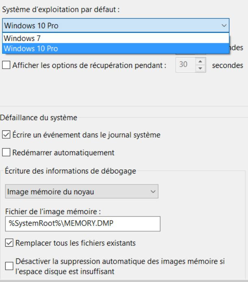This screenshot has height=282, width=248.
Task: Click 'secondes' label beside the recovery spinner
Action: tap(228, 65)
